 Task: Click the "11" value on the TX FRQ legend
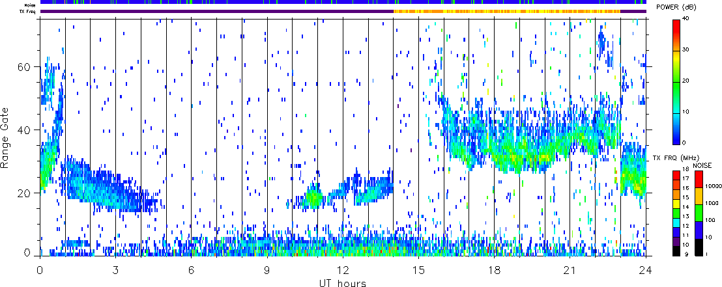click(x=686, y=236)
